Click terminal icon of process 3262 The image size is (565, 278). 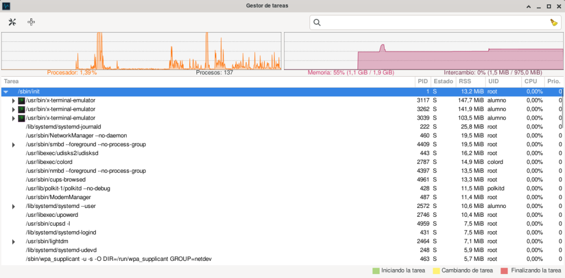[22, 109]
